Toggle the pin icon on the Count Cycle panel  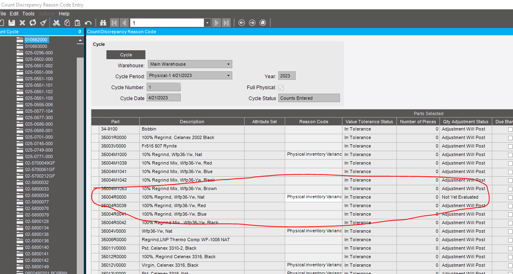[x=80, y=32]
